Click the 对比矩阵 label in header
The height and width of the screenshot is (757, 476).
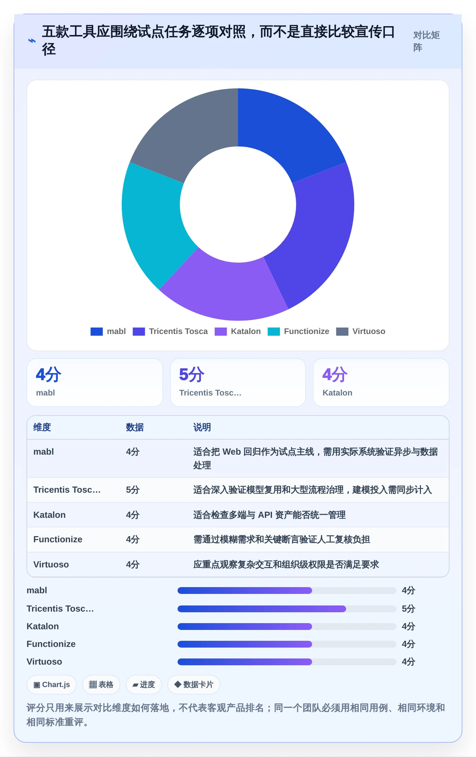426,41
